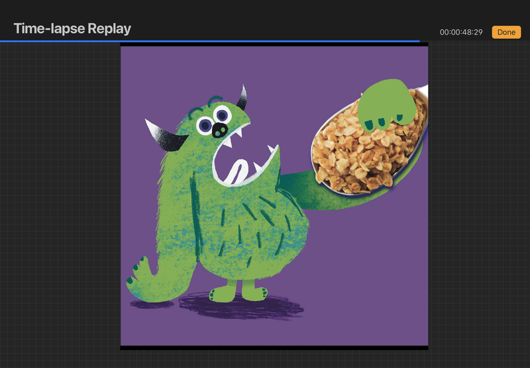The width and height of the screenshot is (530, 368).
Task: Click the Time-lapse Replay title
Action: pos(72,28)
